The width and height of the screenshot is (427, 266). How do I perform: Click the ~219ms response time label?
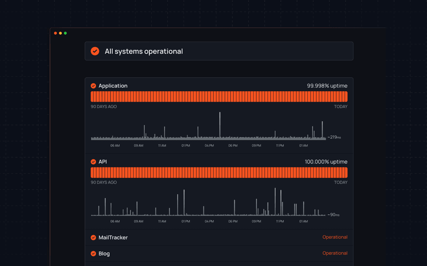(x=334, y=137)
